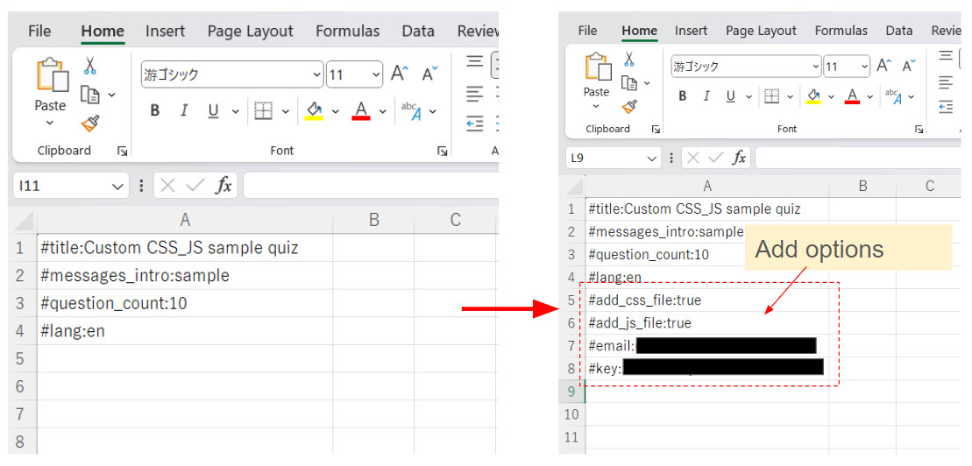Open Font dialog launcher in left Excel window
The width and height of the screenshot is (972, 466).
[442, 151]
